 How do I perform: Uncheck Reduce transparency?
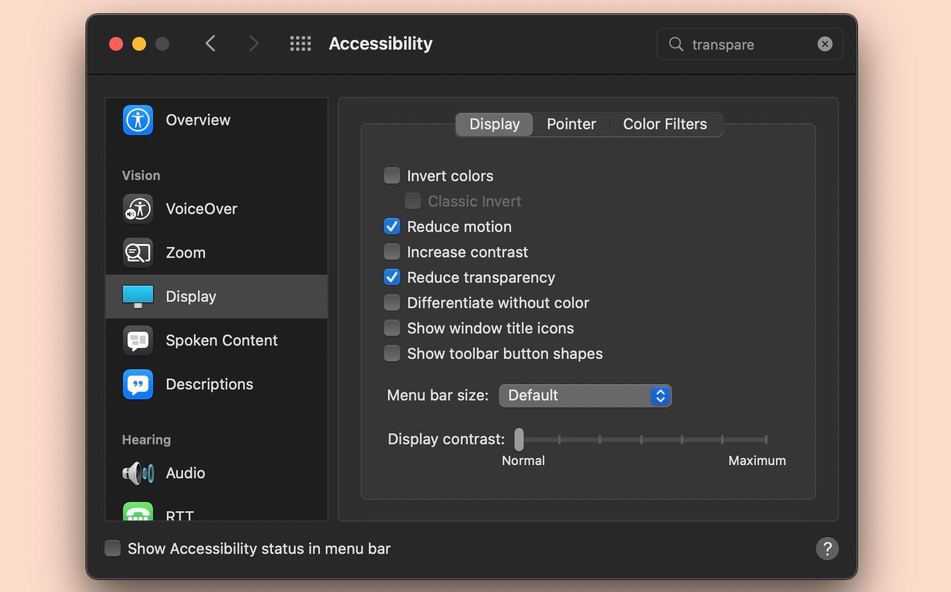[x=392, y=277]
